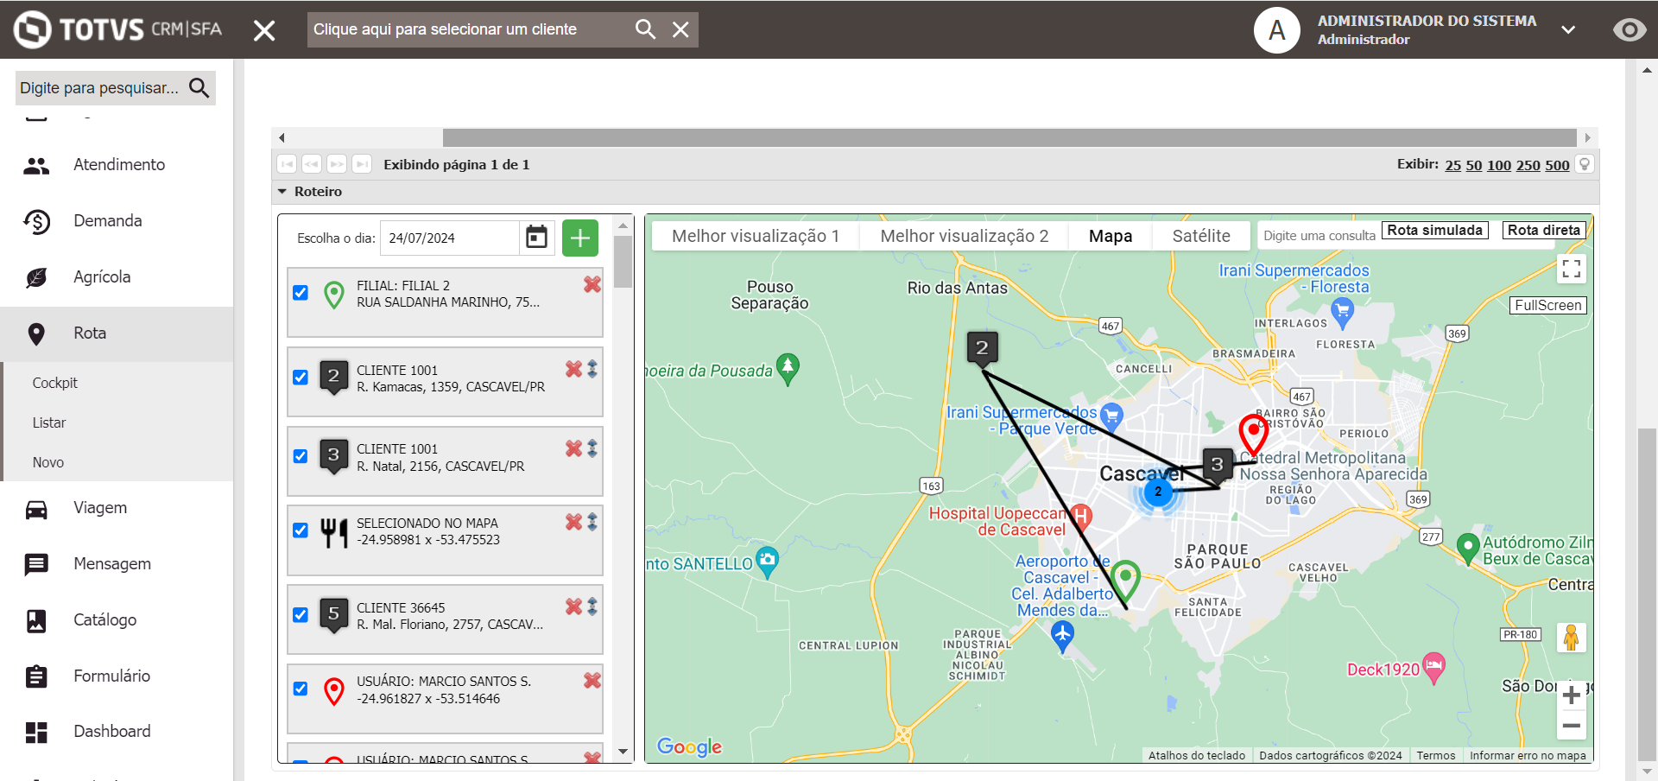
Task: Clear the selected client with the X
Action: tap(680, 29)
